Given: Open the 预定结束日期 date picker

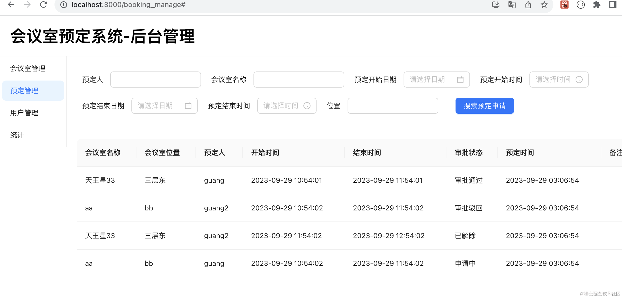Looking at the screenshot, I should (164, 106).
